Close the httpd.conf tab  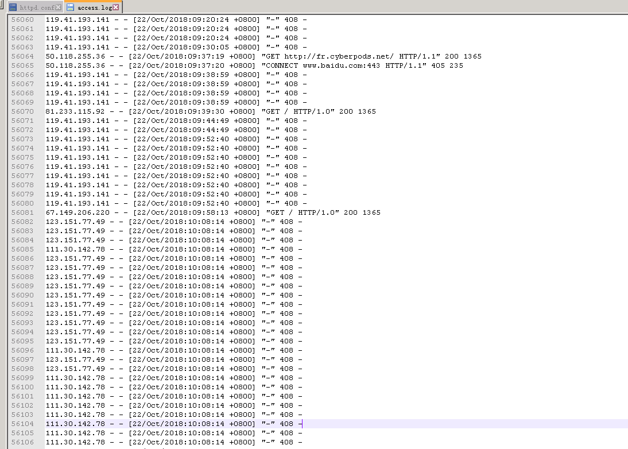(x=58, y=7)
